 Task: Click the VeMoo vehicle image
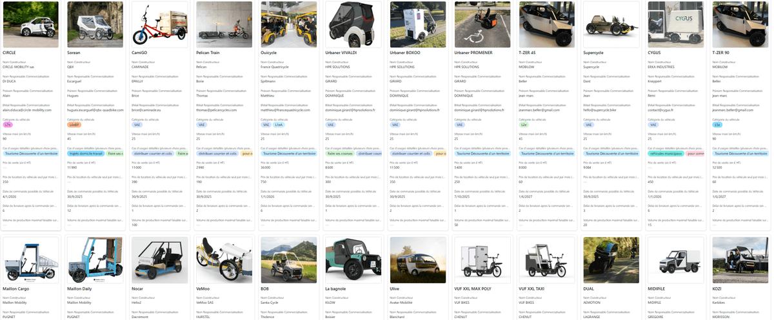click(224, 260)
